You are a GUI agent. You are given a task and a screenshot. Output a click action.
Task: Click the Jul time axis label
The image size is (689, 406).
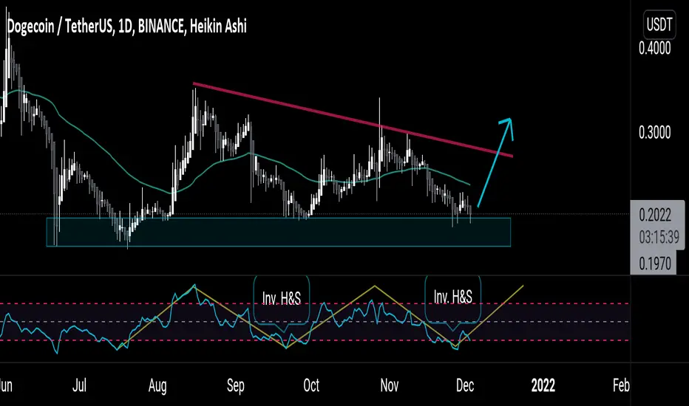[x=80, y=385]
